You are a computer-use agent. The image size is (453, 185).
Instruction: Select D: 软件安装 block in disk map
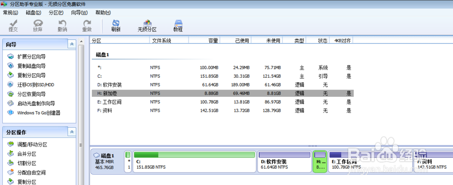pos(284,161)
